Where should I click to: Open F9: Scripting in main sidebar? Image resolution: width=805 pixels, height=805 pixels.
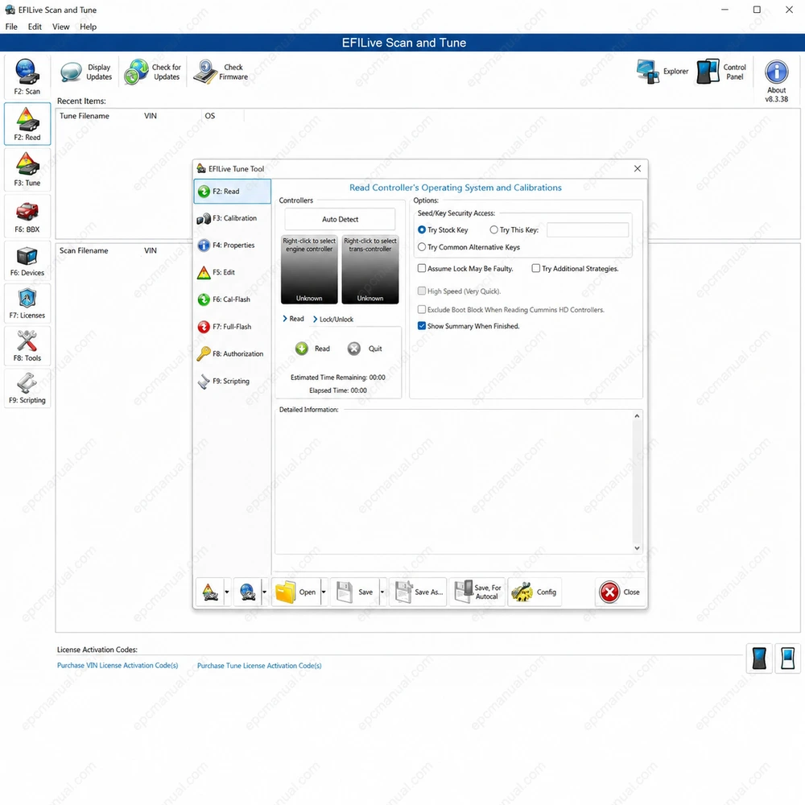(27, 388)
